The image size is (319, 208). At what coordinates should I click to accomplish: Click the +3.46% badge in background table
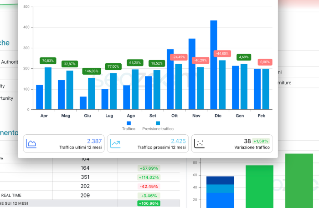[x=149, y=196]
